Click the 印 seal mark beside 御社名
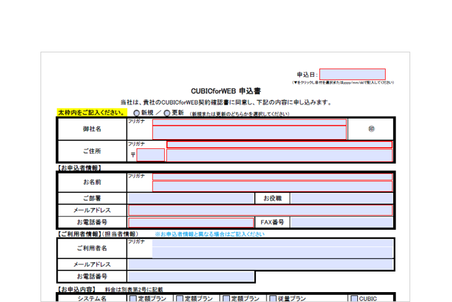This screenshot has height=302, width=452. (371, 128)
